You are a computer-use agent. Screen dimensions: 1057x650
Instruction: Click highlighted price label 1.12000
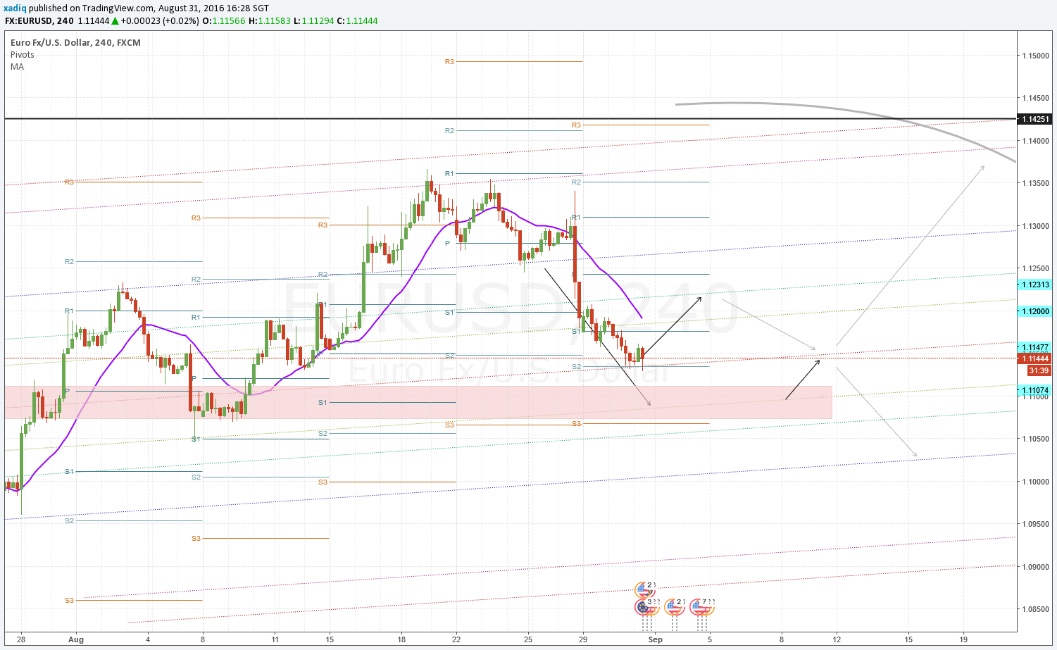pyautogui.click(x=1035, y=311)
